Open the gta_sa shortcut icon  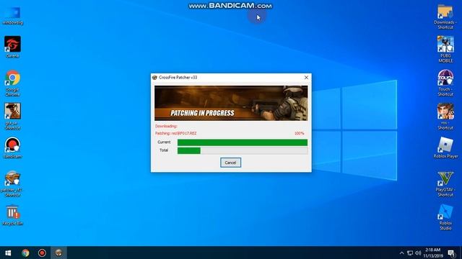pos(12,117)
